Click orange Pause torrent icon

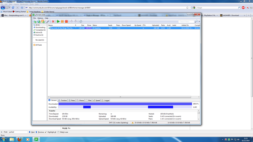62,21
